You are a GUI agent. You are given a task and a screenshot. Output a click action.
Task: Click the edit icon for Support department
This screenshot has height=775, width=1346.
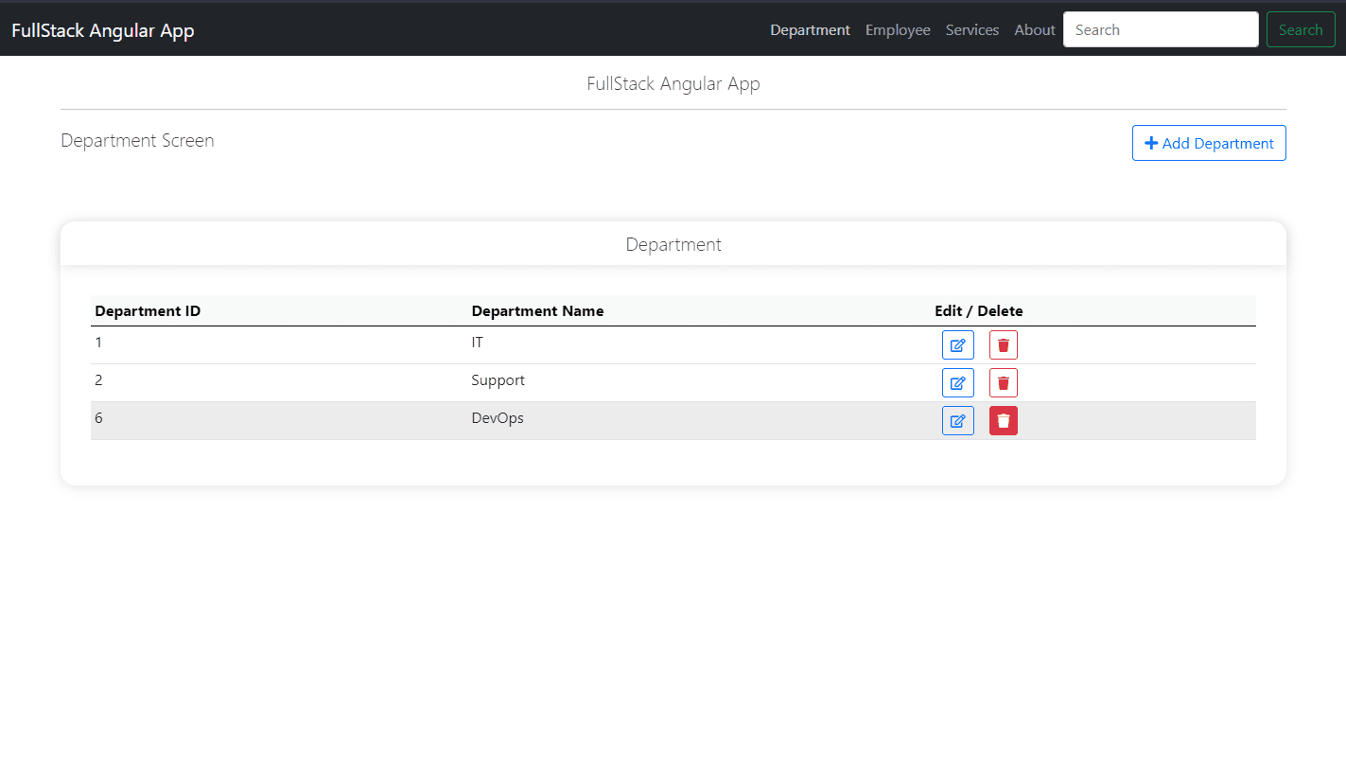tap(957, 382)
